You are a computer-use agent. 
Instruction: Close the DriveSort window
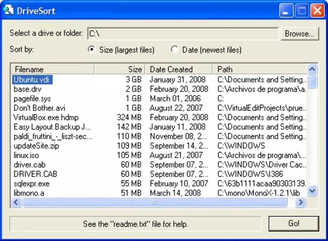[317, 11]
